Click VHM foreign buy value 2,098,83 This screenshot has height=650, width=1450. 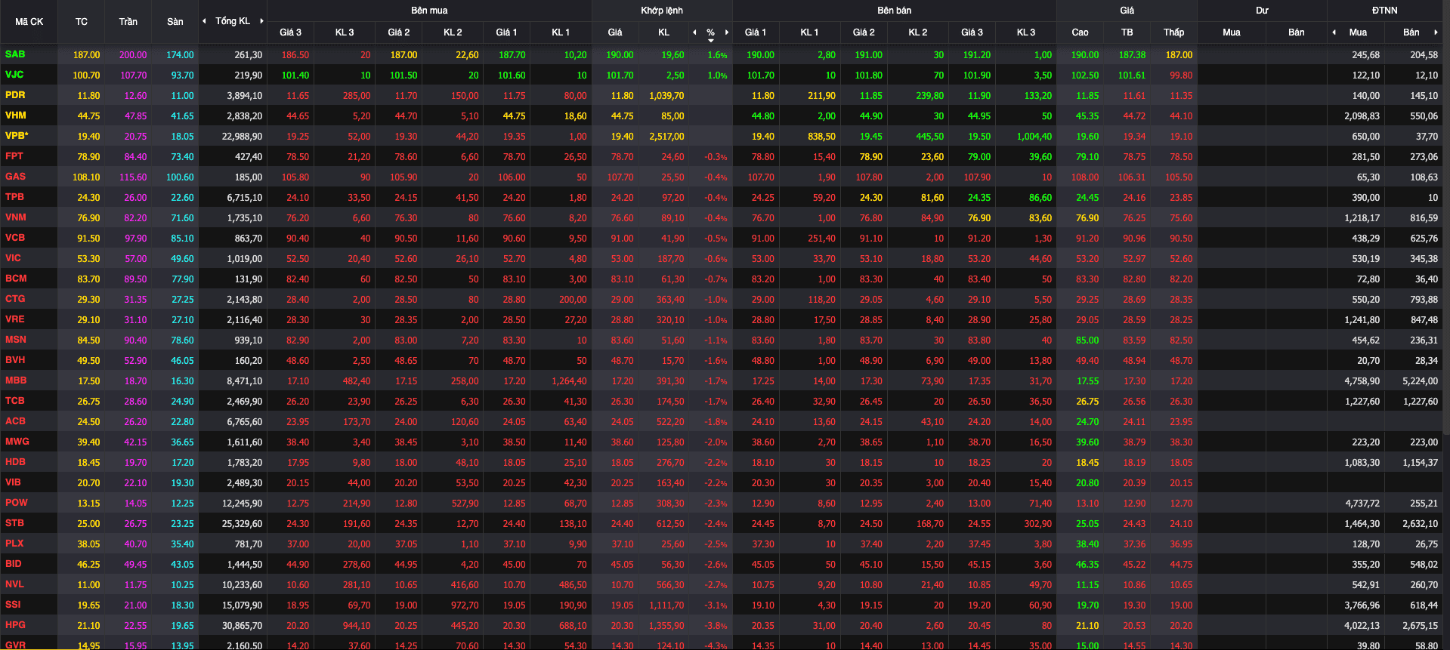tap(1362, 116)
